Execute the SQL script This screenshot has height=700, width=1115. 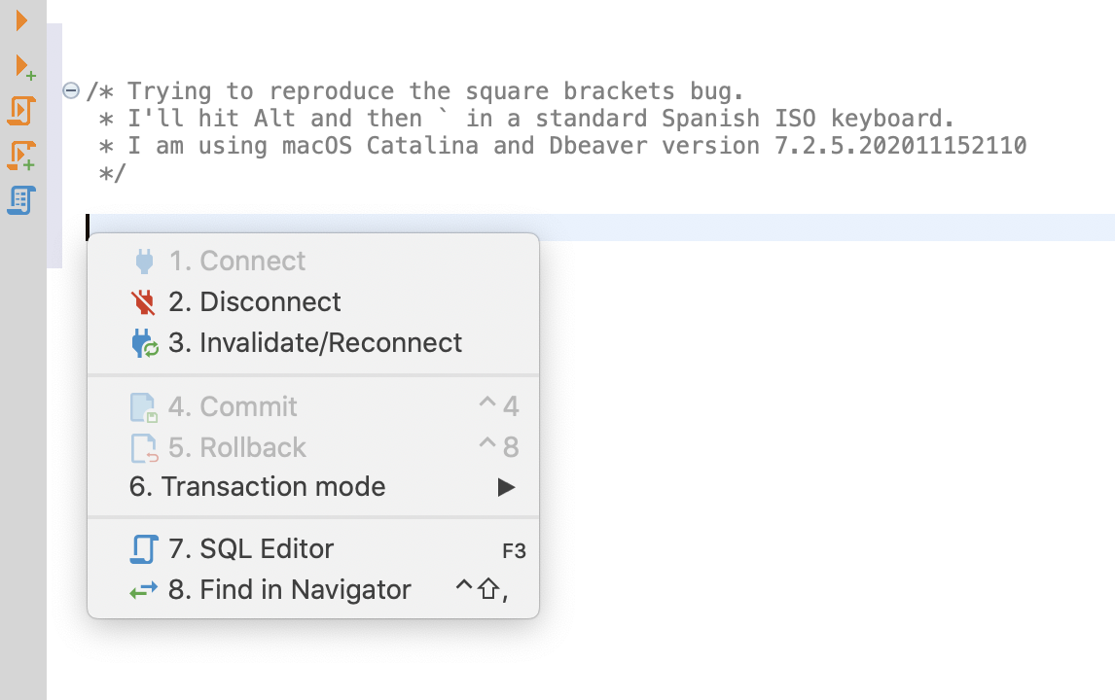tap(20, 112)
